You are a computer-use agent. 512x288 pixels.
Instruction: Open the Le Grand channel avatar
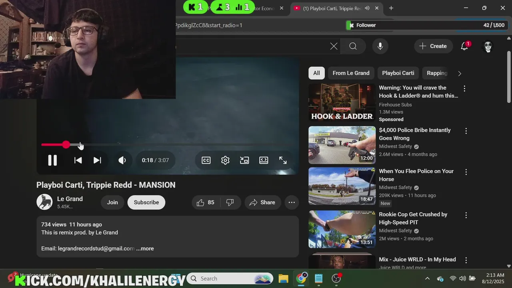point(44,202)
